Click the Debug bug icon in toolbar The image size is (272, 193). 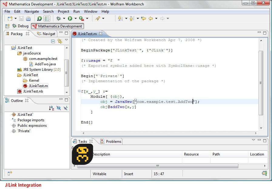59,18
